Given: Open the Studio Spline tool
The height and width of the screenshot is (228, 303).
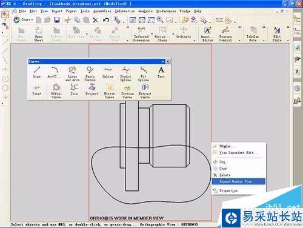Looking at the screenshot, I should (125, 74).
